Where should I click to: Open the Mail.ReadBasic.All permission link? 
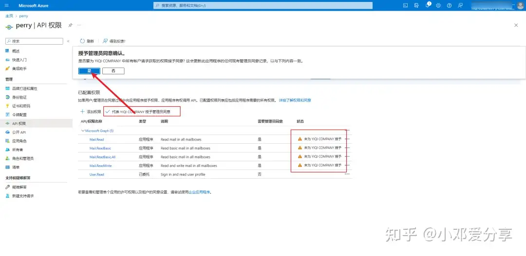click(103, 156)
